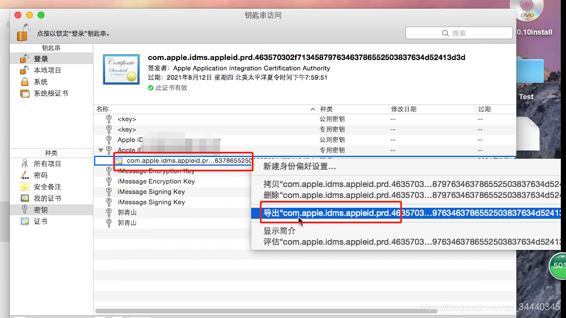
Task: Click the green 50% circular indicator
Action: click(x=558, y=265)
